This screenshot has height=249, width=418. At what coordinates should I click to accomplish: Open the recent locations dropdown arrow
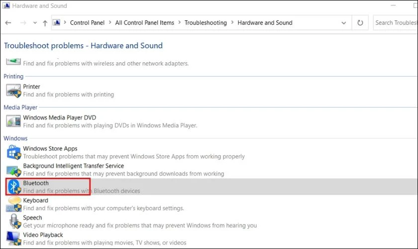pos(35,23)
